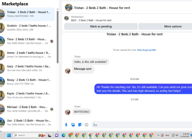This screenshot has height=139, width=192.
Task: Click the house thumbnail in Rossy's row
Action: [x=2, y=82]
